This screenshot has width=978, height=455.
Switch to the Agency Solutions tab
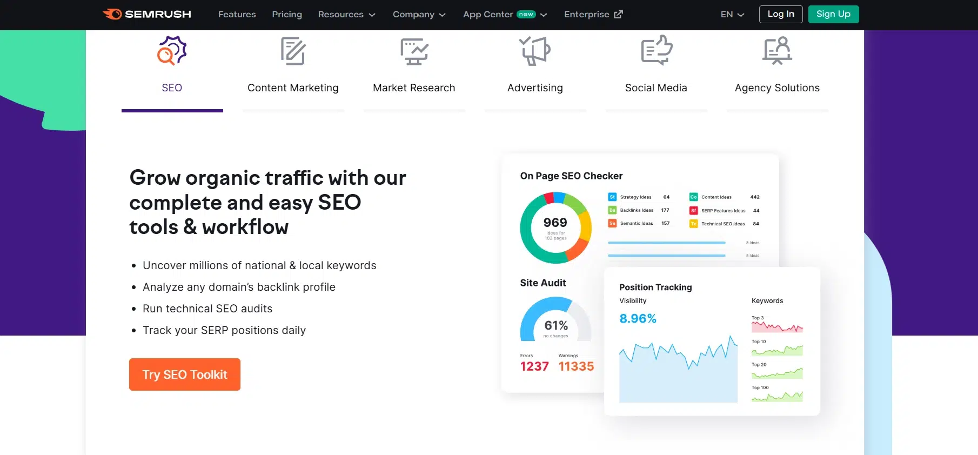click(777, 88)
